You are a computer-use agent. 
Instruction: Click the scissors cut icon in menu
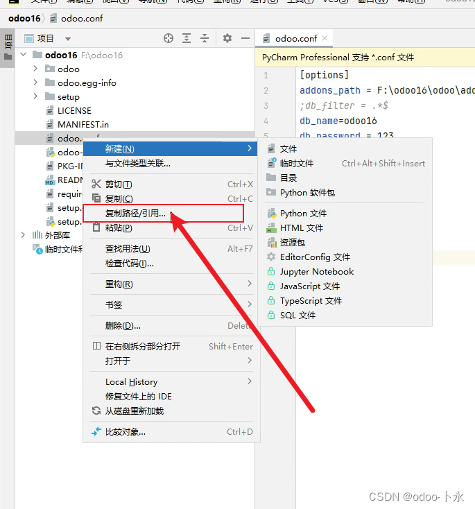(x=96, y=184)
